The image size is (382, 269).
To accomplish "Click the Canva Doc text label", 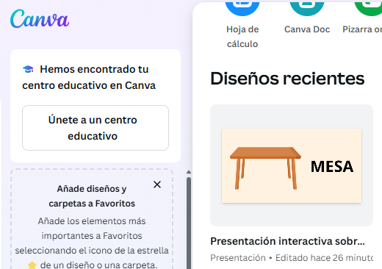I will 307,29.
